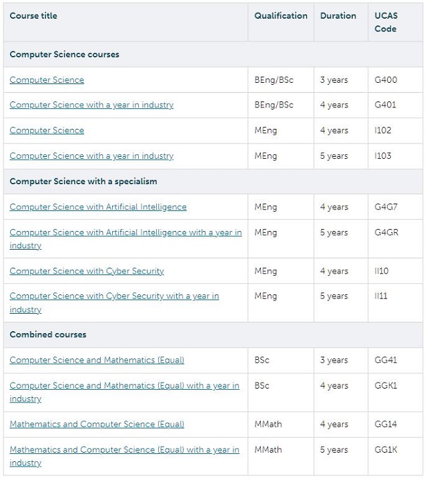This screenshot has width=427, height=480.
Task: Open the BEng/BSc Computer Science G400 link
Action: pos(47,80)
